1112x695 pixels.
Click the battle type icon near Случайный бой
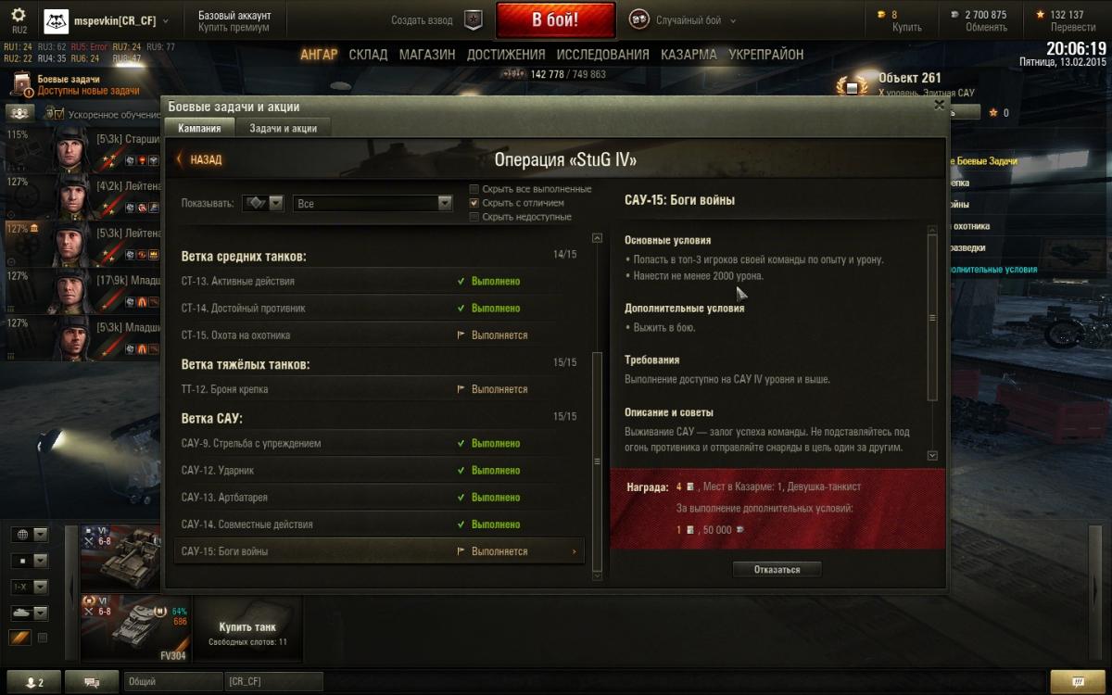point(639,19)
